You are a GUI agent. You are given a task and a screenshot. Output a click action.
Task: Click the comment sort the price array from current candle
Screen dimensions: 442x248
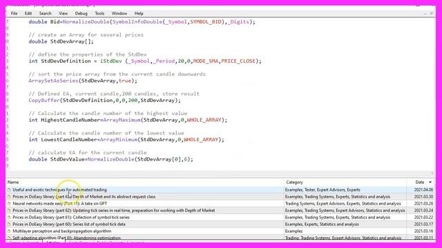[x=117, y=74]
